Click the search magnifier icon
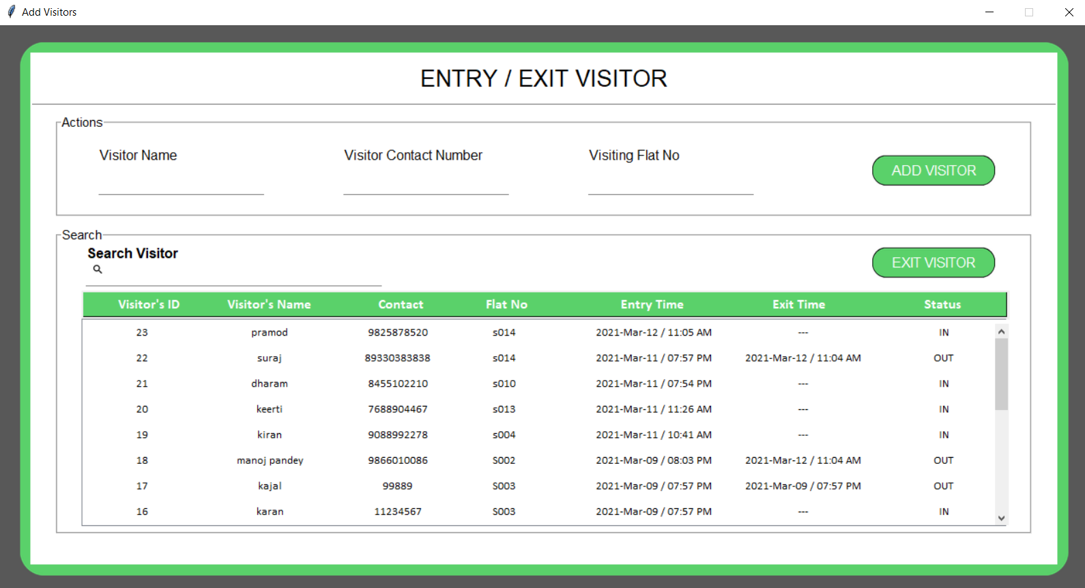Viewport: 1085px width, 588px height. [x=98, y=269]
